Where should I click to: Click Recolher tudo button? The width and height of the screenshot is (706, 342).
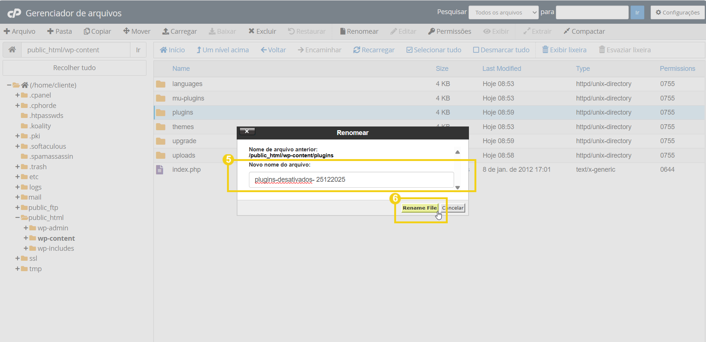click(x=74, y=68)
